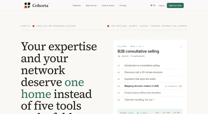The image size is (208, 114).
Task: Click the IN PROGRESS status label
Action: click(x=171, y=86)
